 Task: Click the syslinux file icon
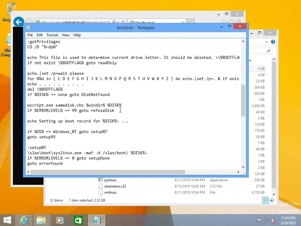click(101, 180)
